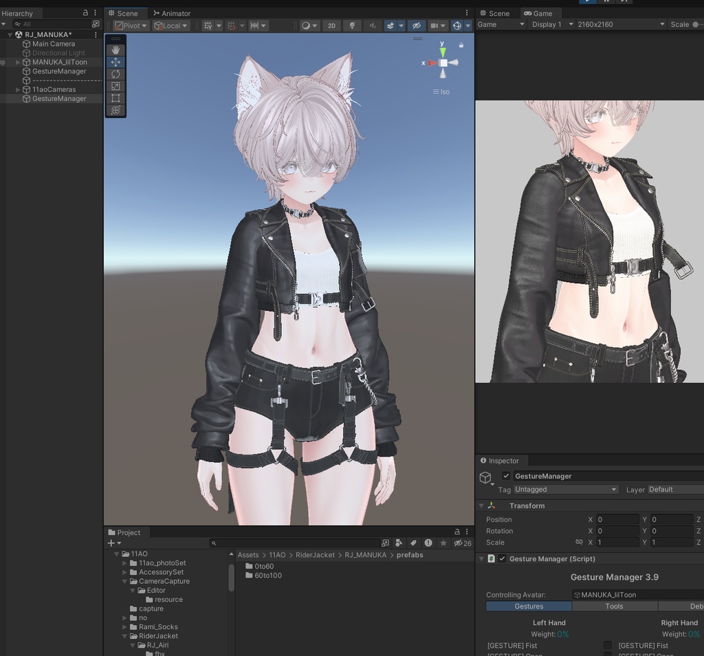Viewport: 704px width, 656px height.
Task: Collapse the Transform component foldout
Action: pyautogui.click(x=481, y=505)
